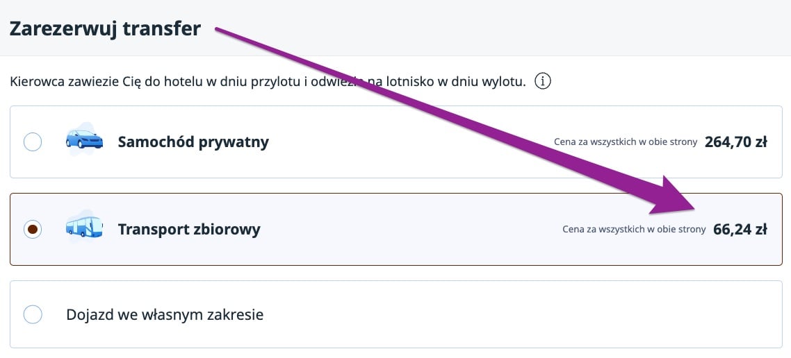
Task: Click the 66,24 zł price
Action: pyautogui.click(x=740, y=229)
